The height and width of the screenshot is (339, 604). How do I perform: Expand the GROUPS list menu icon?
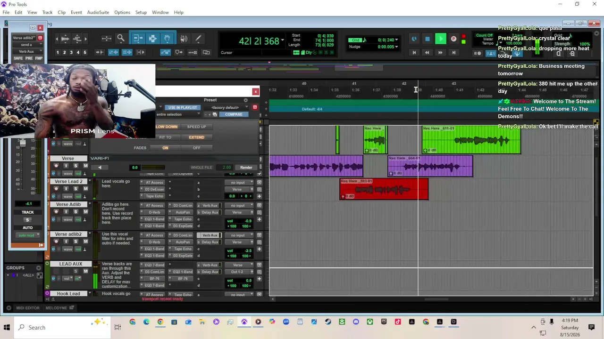39,268
